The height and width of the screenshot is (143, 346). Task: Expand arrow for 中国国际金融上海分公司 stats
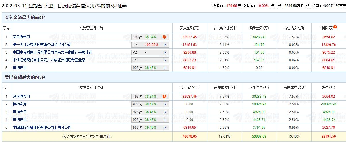pyautogui.click(x=165, y=128)
